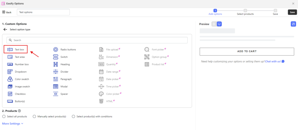The image size is (298, 130).
Task: Expand More Settings section
Action: [13, 124]
